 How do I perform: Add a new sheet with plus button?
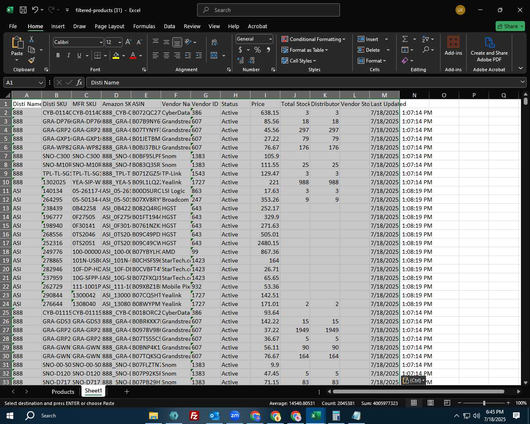coord(127,391)
